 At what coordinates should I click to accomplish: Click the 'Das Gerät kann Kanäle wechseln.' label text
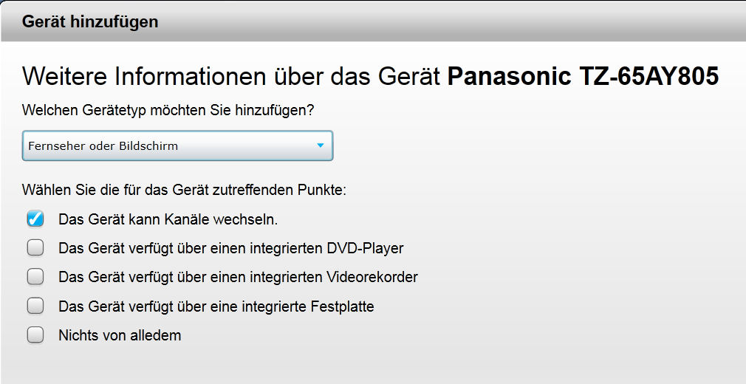[x=168, y=219]
